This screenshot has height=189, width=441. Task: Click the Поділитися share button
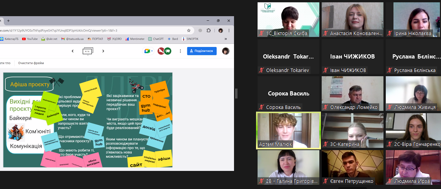pos(202,51)
